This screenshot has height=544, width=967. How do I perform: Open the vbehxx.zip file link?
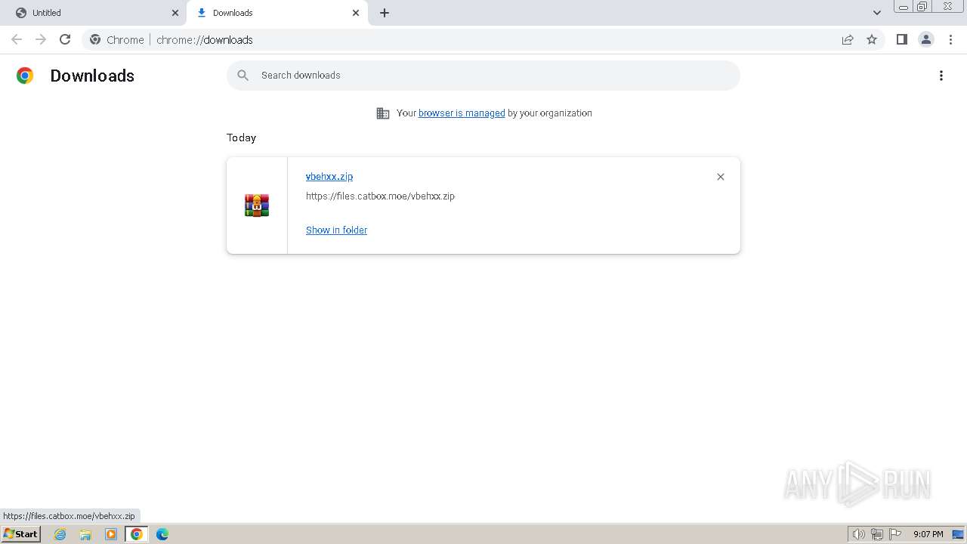[x=329, y=176]
